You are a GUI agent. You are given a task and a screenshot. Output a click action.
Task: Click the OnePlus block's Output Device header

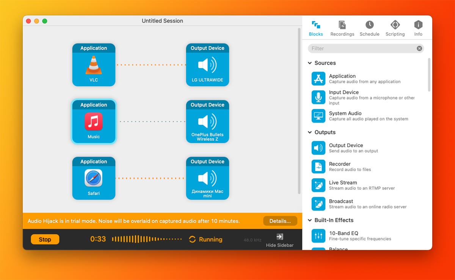tap(207, 105)
